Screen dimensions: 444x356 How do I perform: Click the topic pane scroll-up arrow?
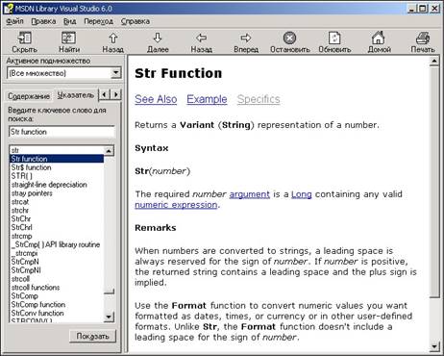point(434,61)
